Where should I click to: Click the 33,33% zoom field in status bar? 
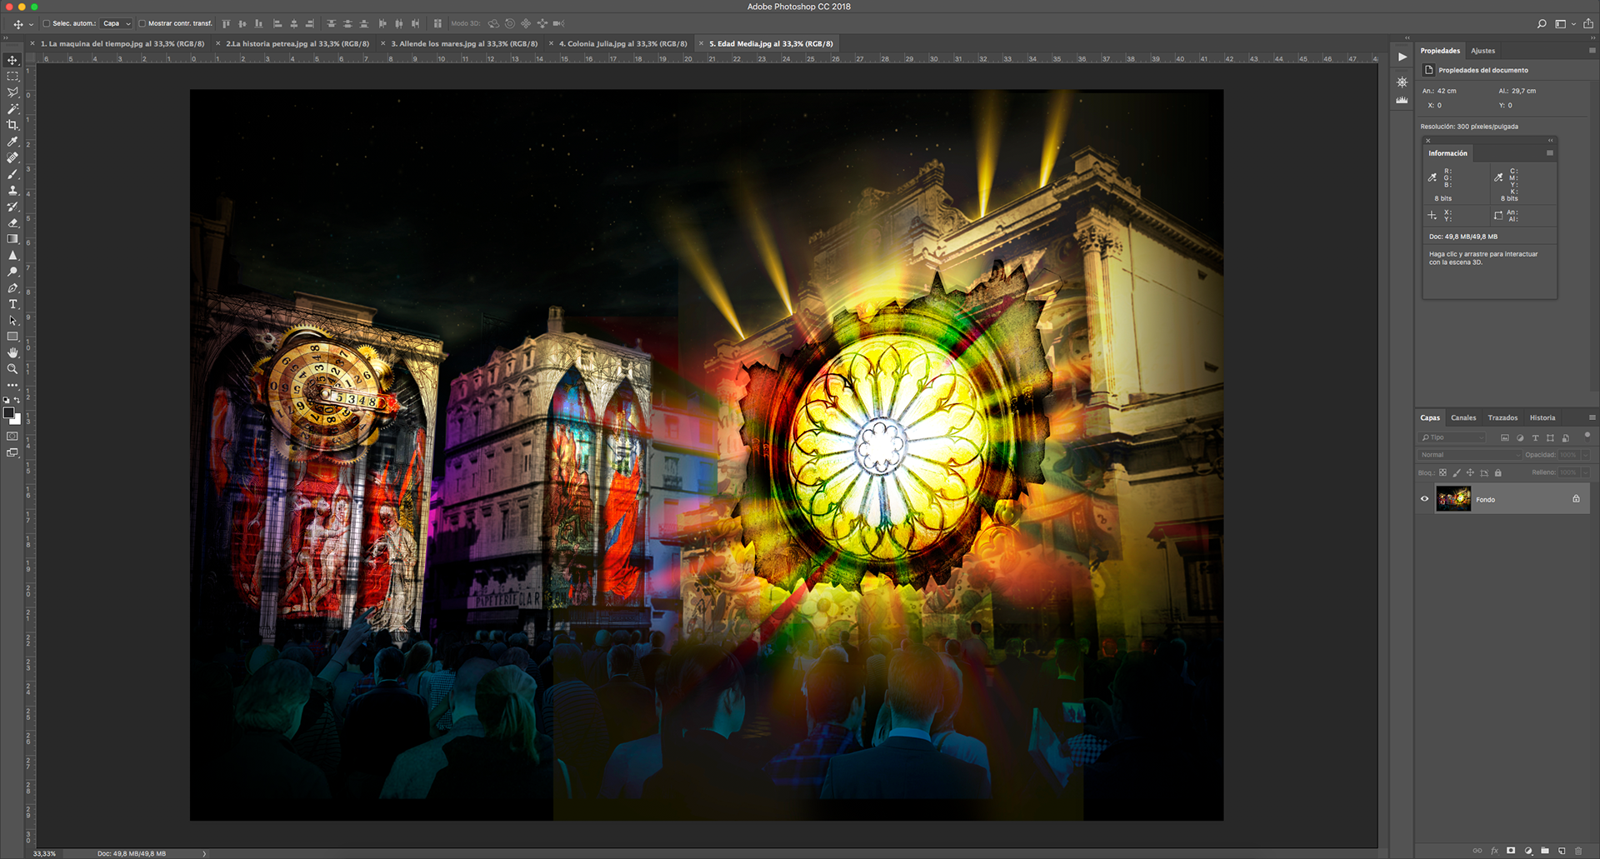(45, 853)
